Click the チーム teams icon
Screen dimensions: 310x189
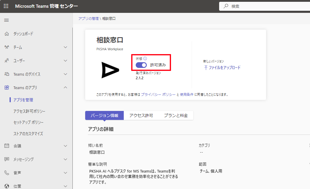[x=7, y=47]
